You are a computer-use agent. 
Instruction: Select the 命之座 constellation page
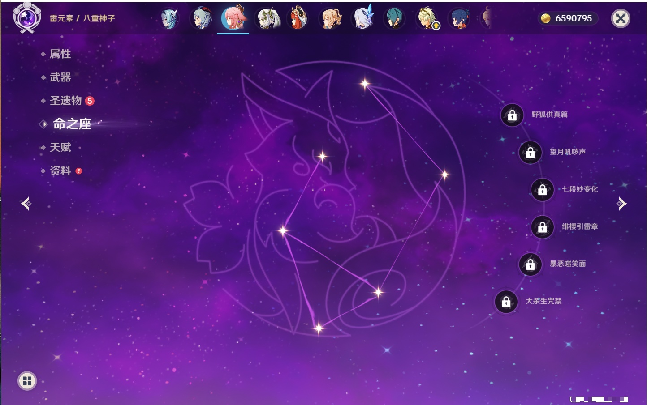(x=72, y=124)
